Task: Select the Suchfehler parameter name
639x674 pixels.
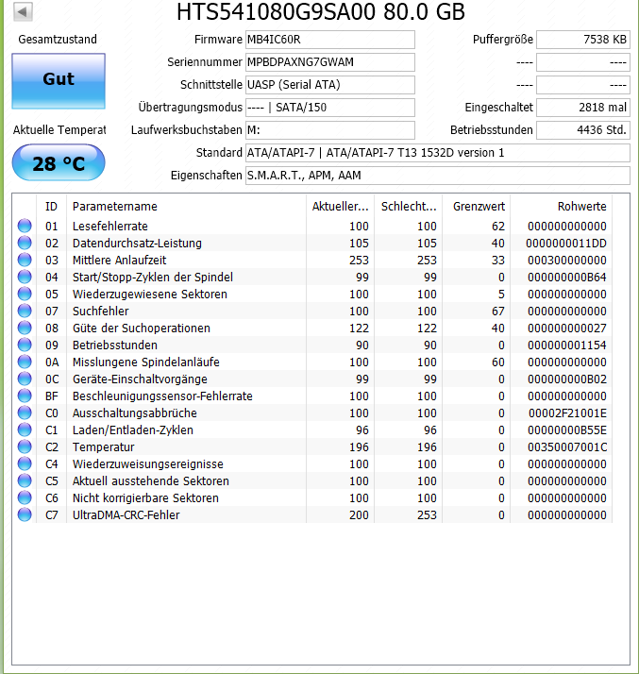Action: pos(101,312)
